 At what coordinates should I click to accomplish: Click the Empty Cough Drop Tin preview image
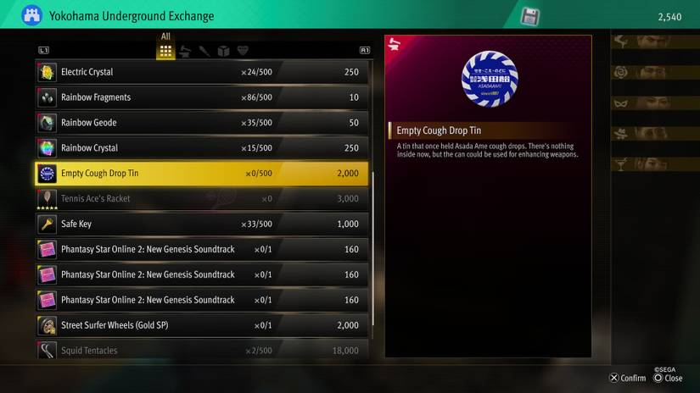pyautogui.click(x=490, y=79)
